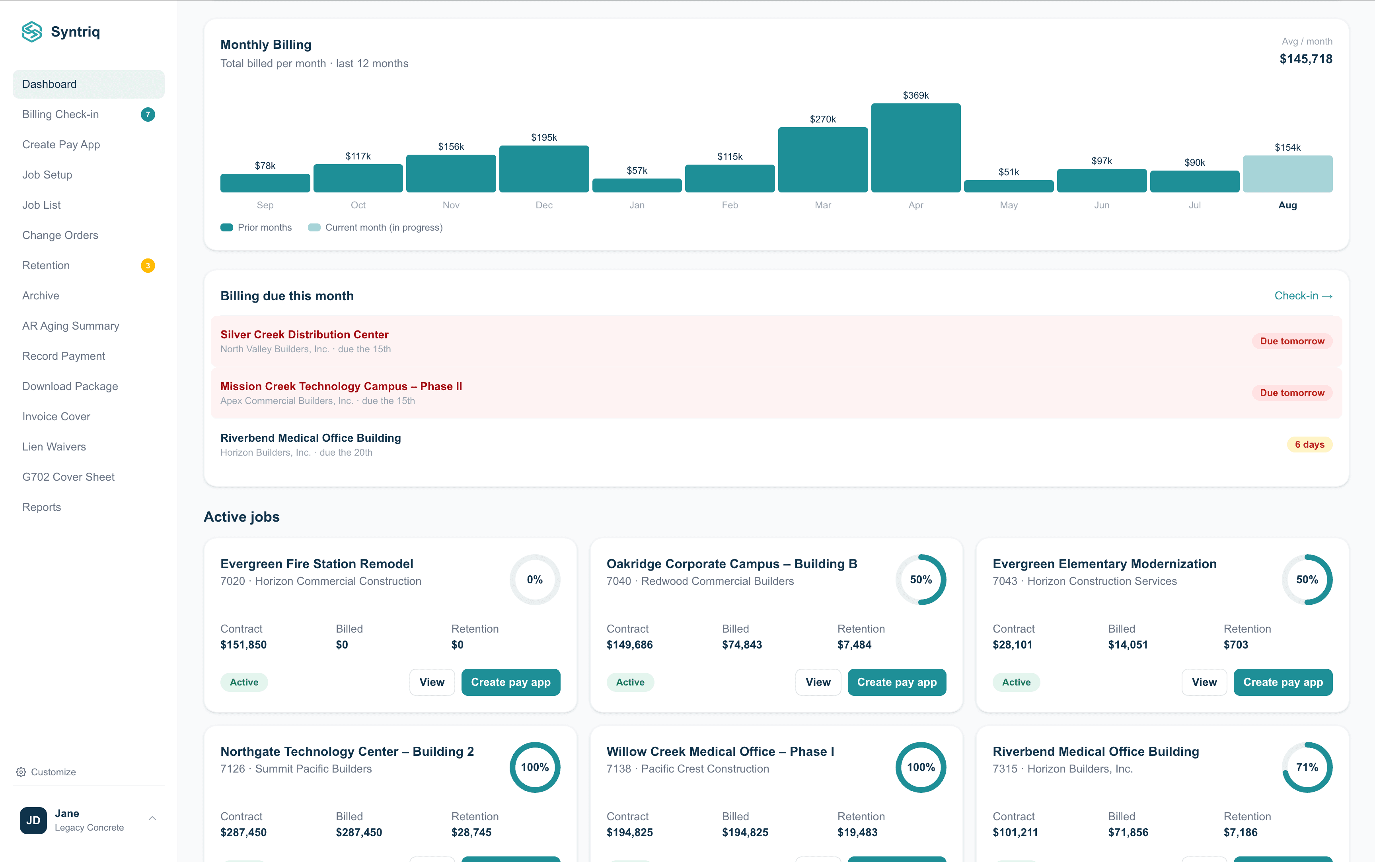Open Billing Check-in page
Screen dimensions: 1375x862
pos(88,115)
